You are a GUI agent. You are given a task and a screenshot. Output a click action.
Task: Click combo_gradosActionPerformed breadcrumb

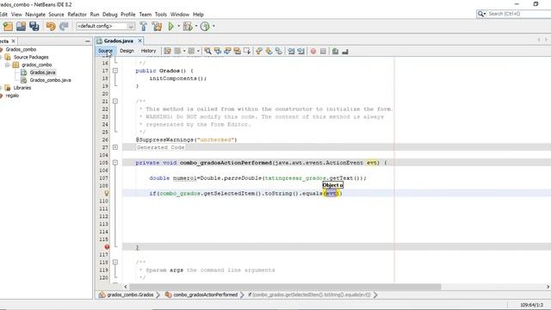[x=205, y=294]
